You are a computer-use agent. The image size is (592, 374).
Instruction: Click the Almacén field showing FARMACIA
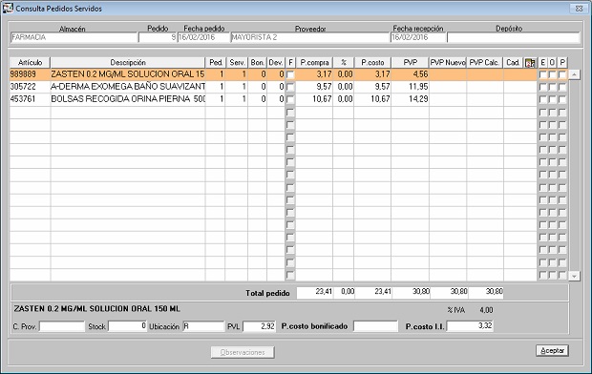tap(74, 37)
